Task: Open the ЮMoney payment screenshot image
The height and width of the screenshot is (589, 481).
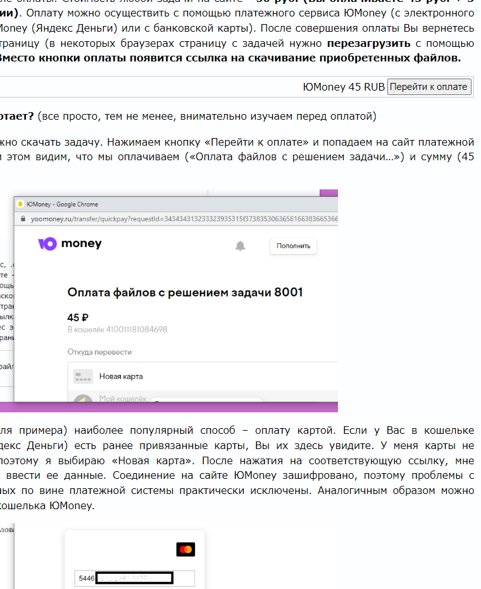Action: coord(169,301)
